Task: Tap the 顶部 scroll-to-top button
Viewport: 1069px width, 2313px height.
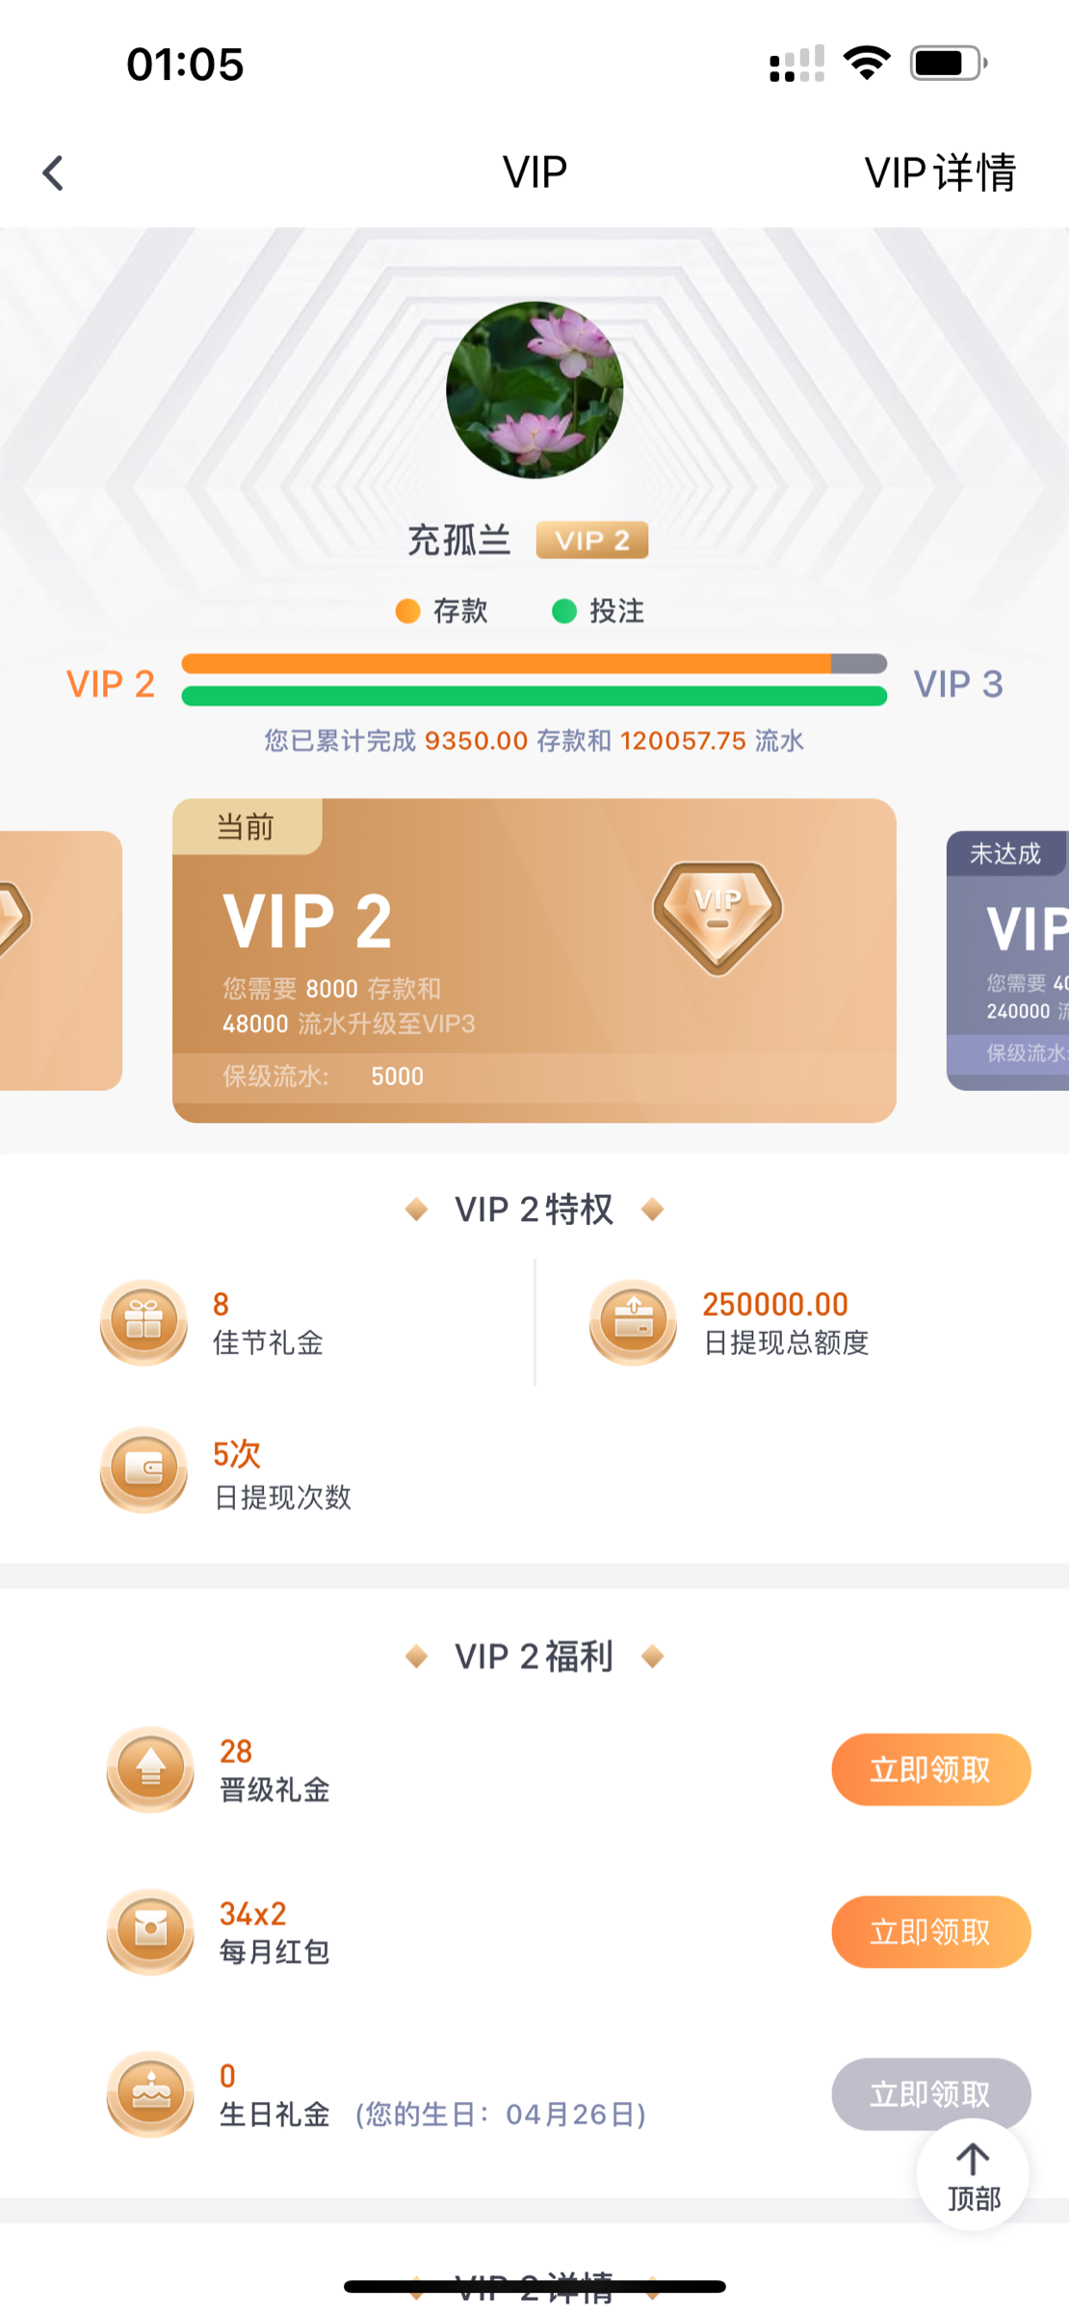Action: pyautogui.click(x=973, y=2176)
